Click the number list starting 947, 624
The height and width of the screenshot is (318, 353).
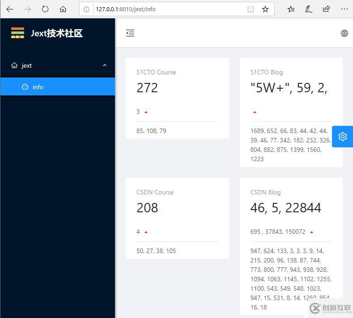pyautogui.click(x=291, y=279)
